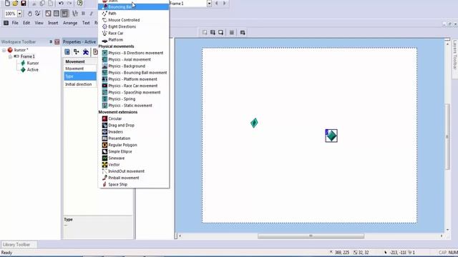The image size is (458, 257).
Task: Open the Settings properties tab icon
Action: [67, 52]
